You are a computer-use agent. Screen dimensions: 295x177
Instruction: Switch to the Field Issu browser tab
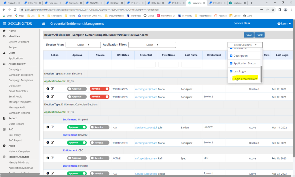coord(53,3)
